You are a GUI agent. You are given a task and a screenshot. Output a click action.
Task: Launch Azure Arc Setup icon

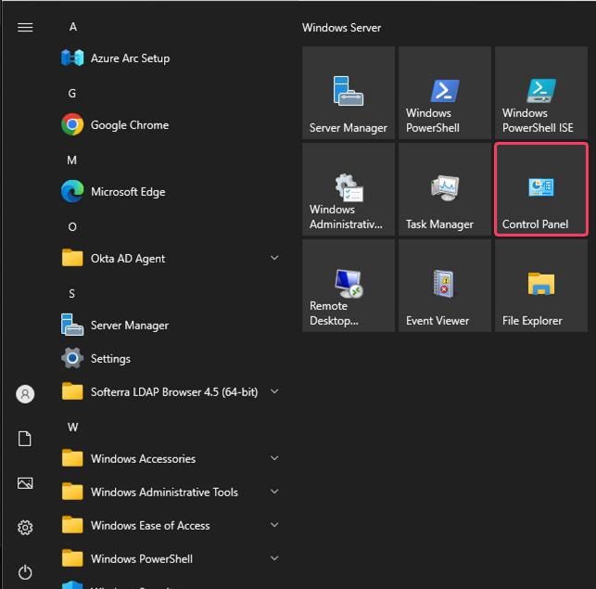72,58
